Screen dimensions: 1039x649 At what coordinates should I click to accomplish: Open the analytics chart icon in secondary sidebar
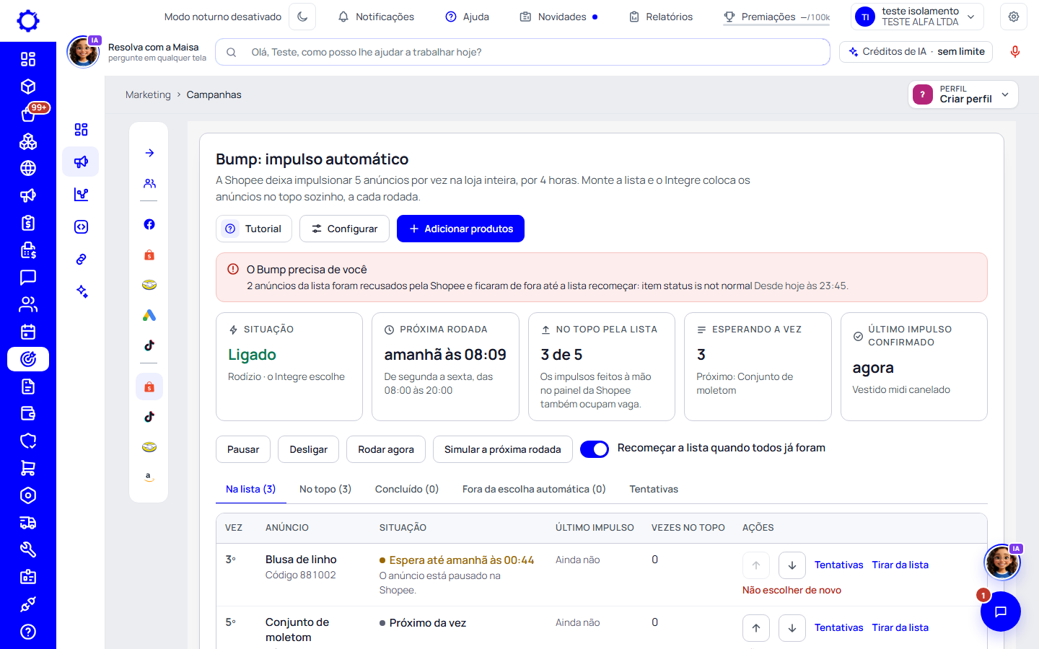coord(81,194)
